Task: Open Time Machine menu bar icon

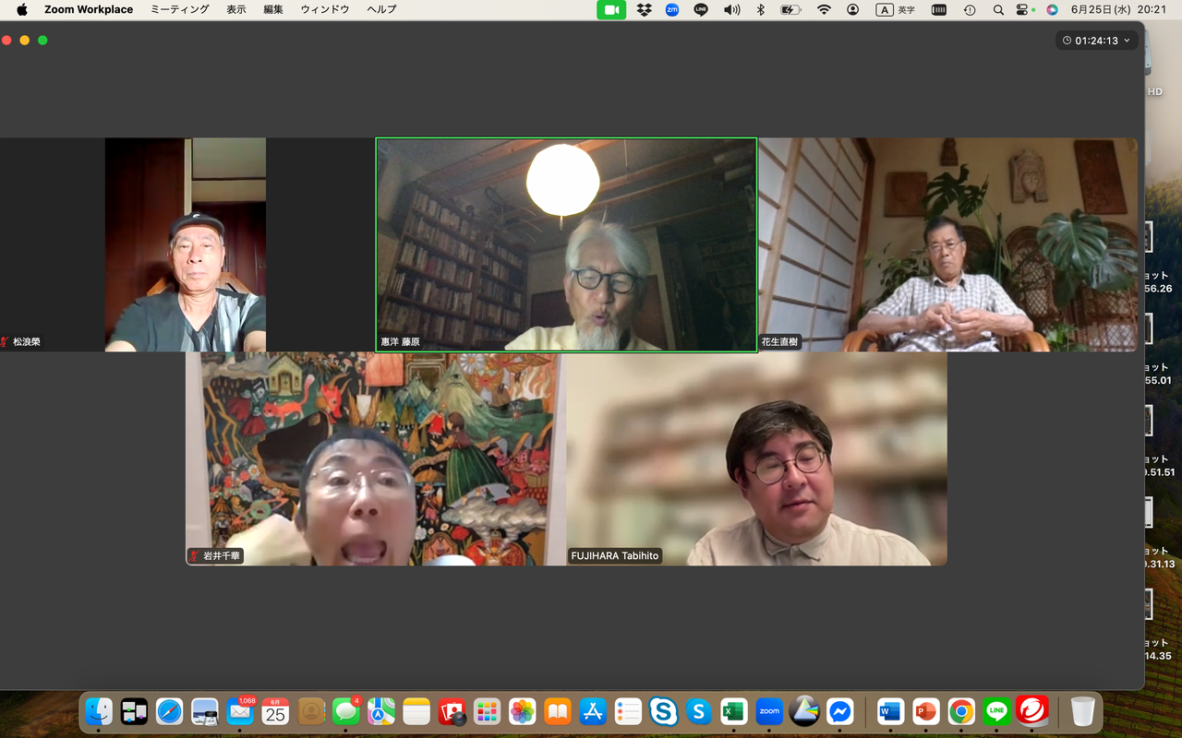Action: point(970,9)
